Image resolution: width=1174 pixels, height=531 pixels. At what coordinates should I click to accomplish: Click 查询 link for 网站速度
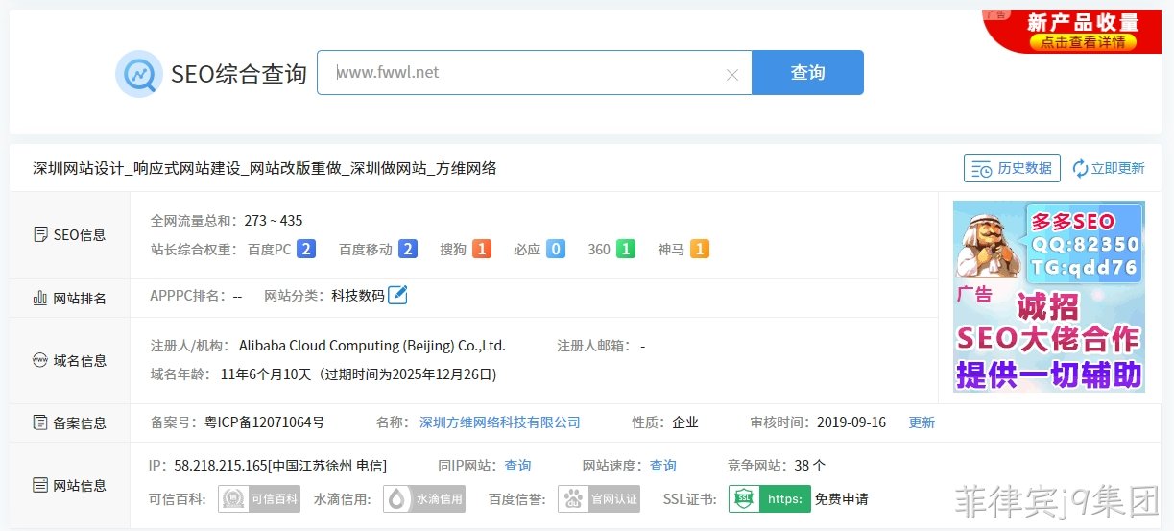(x=662, y=466)
